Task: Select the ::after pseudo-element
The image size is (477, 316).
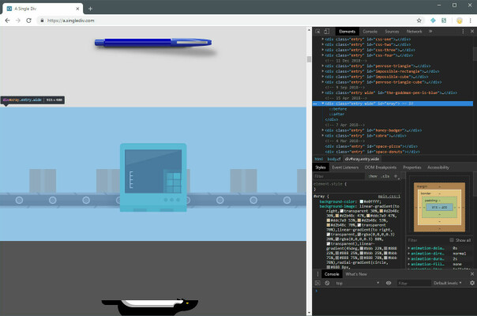Action: (x=336, y=115)
